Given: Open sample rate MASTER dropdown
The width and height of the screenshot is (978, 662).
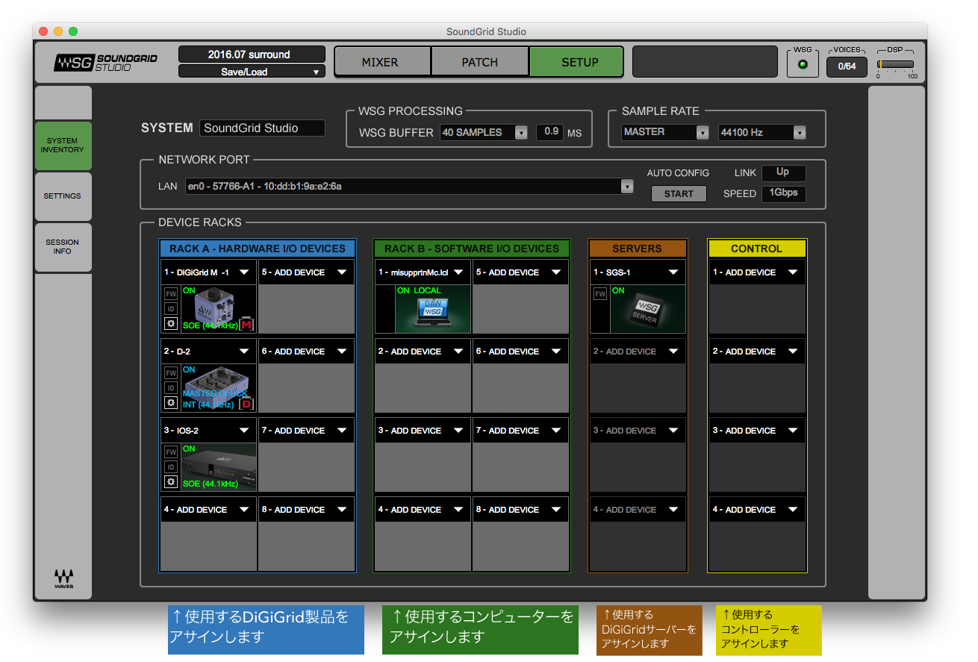Looking at the screenshot, I should 665,132.
